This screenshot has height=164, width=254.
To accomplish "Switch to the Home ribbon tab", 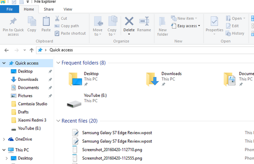I will point(29,9).
